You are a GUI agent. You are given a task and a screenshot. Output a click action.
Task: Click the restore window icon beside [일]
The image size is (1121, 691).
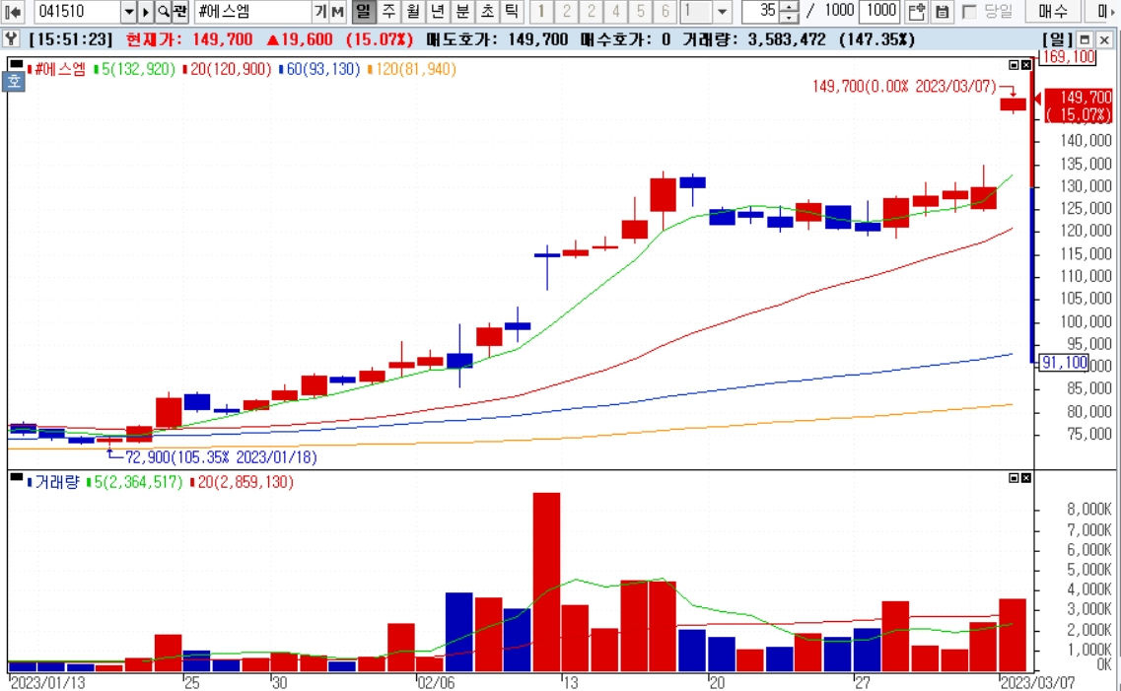[1085, 40]
